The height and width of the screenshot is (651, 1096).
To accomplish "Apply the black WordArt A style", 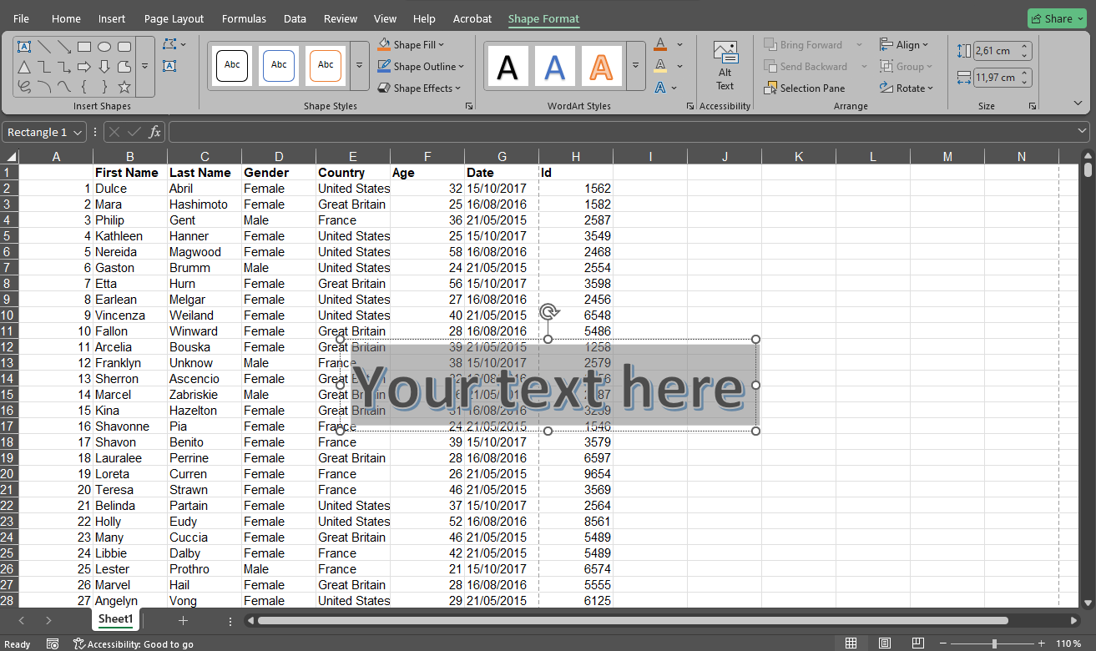I will tap(508, 65).
